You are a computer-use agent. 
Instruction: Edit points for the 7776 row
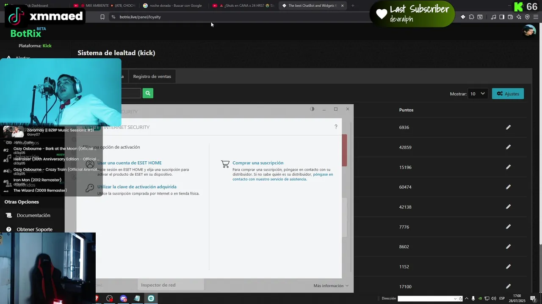[x=508, y=227]
